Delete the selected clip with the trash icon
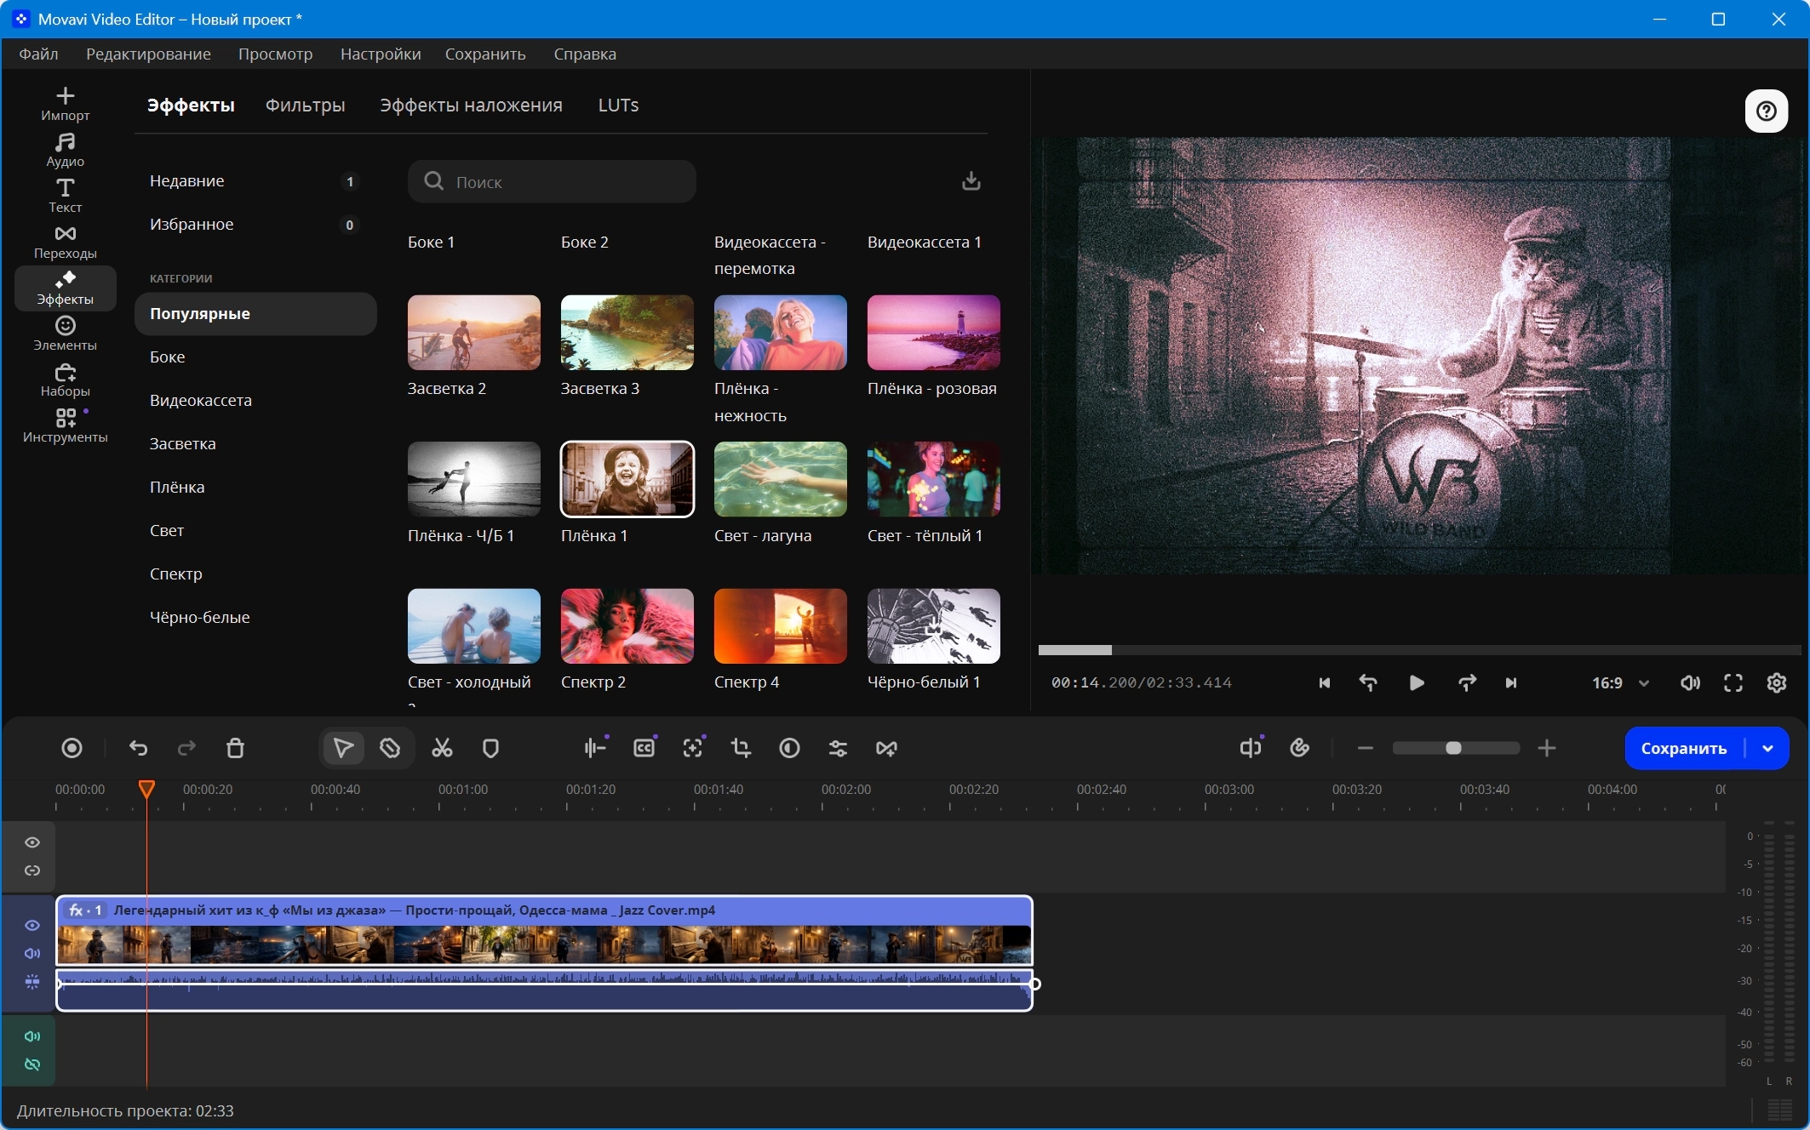Screen dimensions: 1810x1130 [236, 748]
